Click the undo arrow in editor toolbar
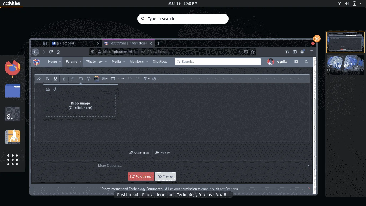The height and width of the screenshot is (206, 366). point(130,79)
